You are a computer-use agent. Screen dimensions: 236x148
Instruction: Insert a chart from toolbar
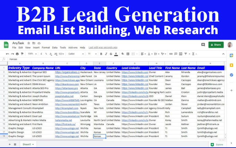[x=180, y=54]
